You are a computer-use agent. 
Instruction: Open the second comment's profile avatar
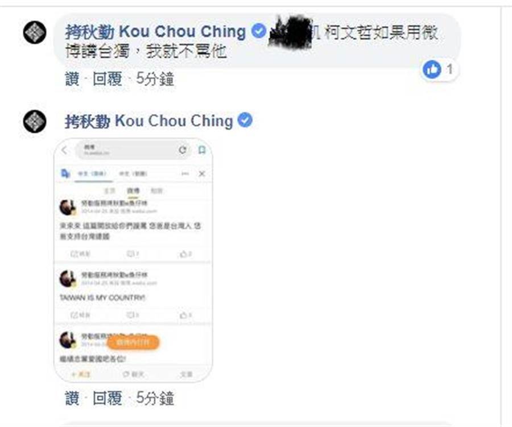(35, 122)
